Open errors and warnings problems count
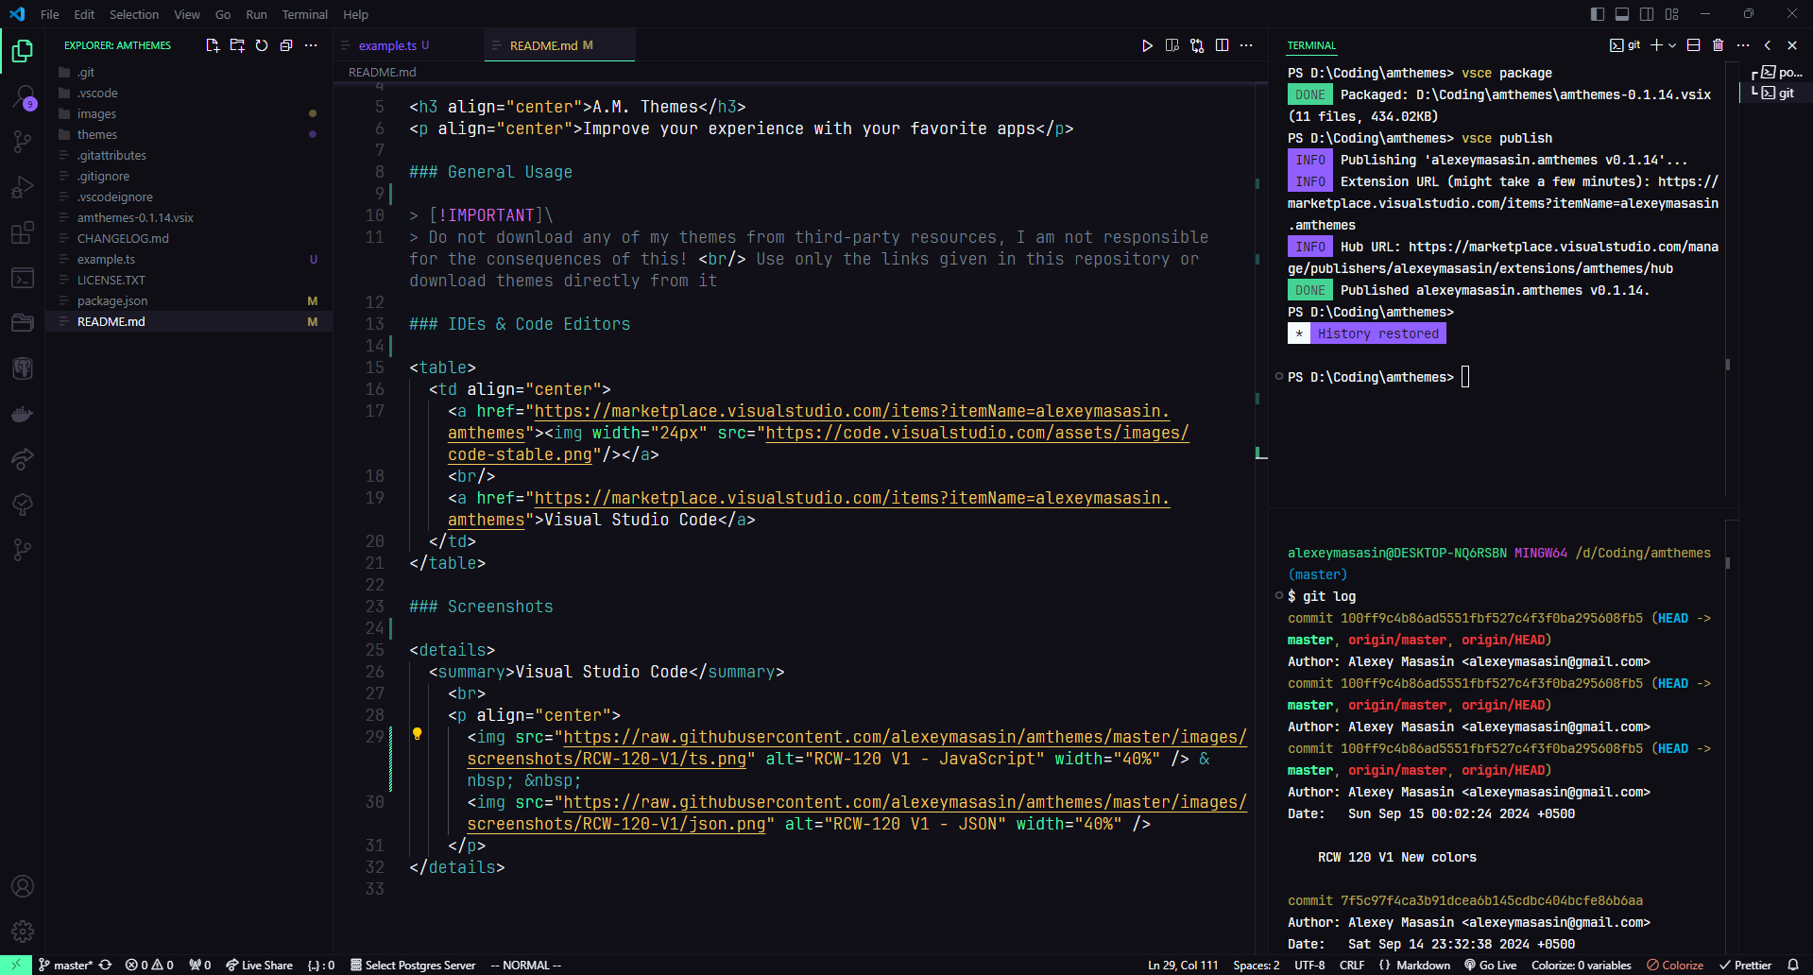This screenshot has width=1813, height=975. 149,966
